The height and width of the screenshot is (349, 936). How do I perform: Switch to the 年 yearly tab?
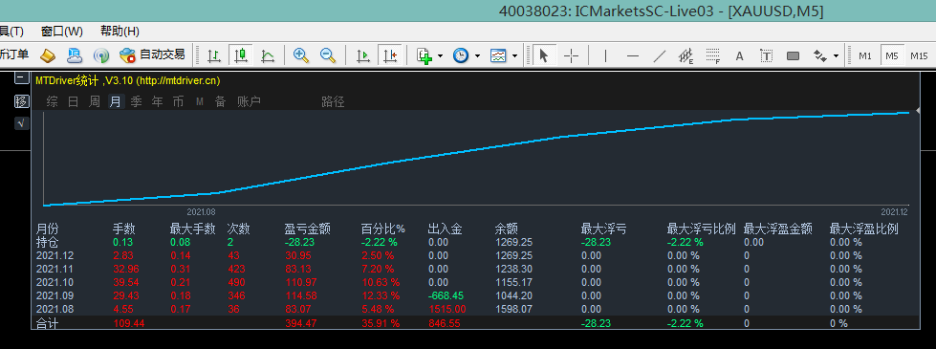157,102
